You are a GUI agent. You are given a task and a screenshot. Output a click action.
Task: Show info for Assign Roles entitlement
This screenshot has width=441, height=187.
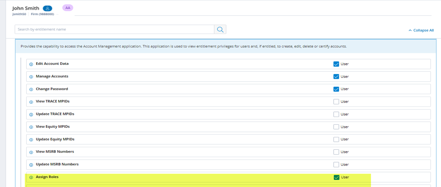[31, 177]
